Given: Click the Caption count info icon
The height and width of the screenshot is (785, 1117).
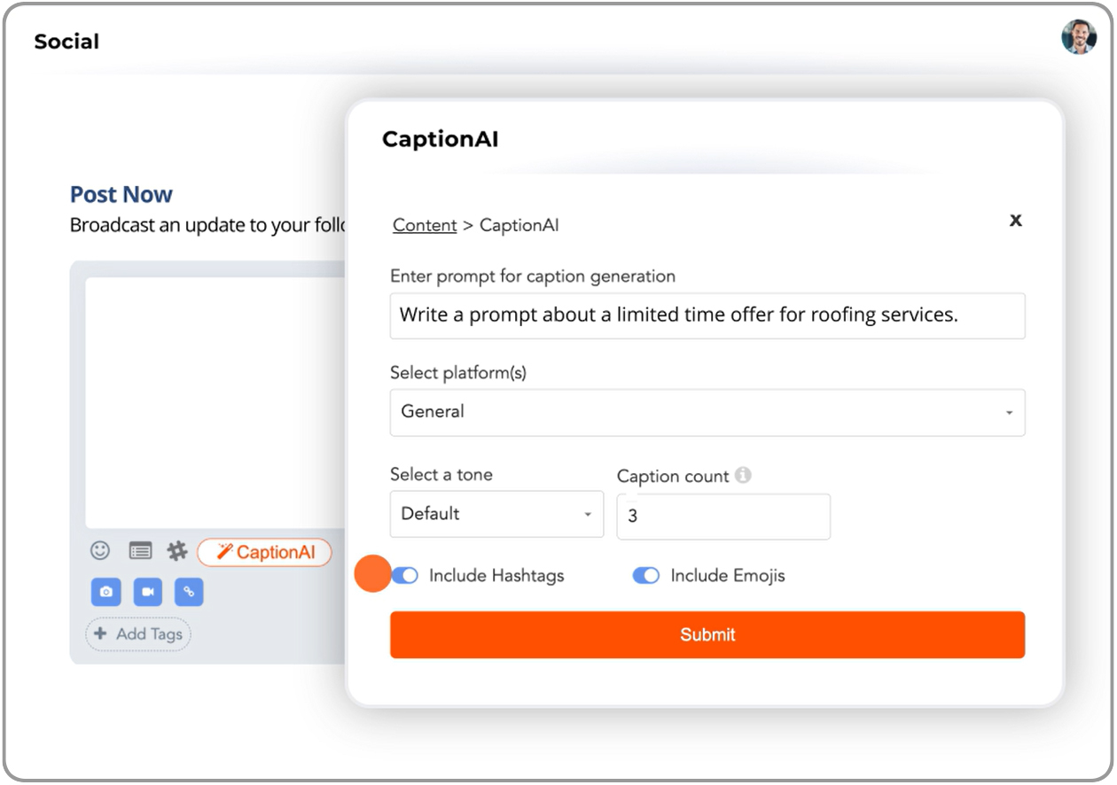Looking at the screenshot, I should click(x=743, y=476).
